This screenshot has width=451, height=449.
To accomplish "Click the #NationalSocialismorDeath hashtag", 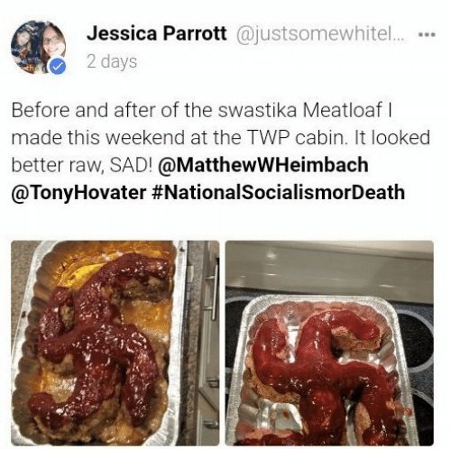I will click(x=279, y=192).
